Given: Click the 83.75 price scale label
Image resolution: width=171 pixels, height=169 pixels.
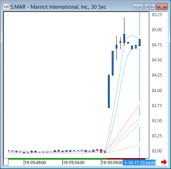Looking at the screenshot, I should pos(157,106).
